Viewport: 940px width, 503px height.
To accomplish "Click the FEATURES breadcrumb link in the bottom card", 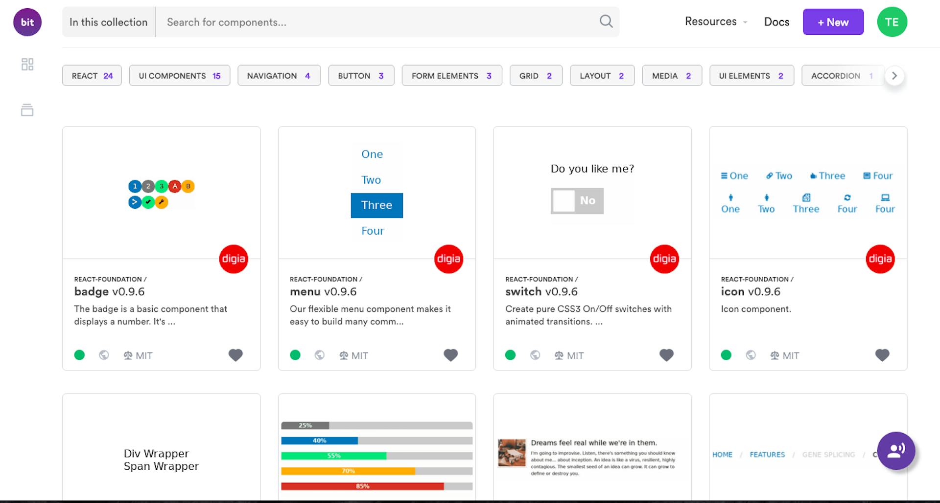I will point(767,454).
